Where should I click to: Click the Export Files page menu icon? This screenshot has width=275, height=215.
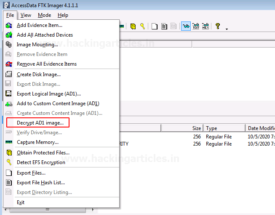9,173
